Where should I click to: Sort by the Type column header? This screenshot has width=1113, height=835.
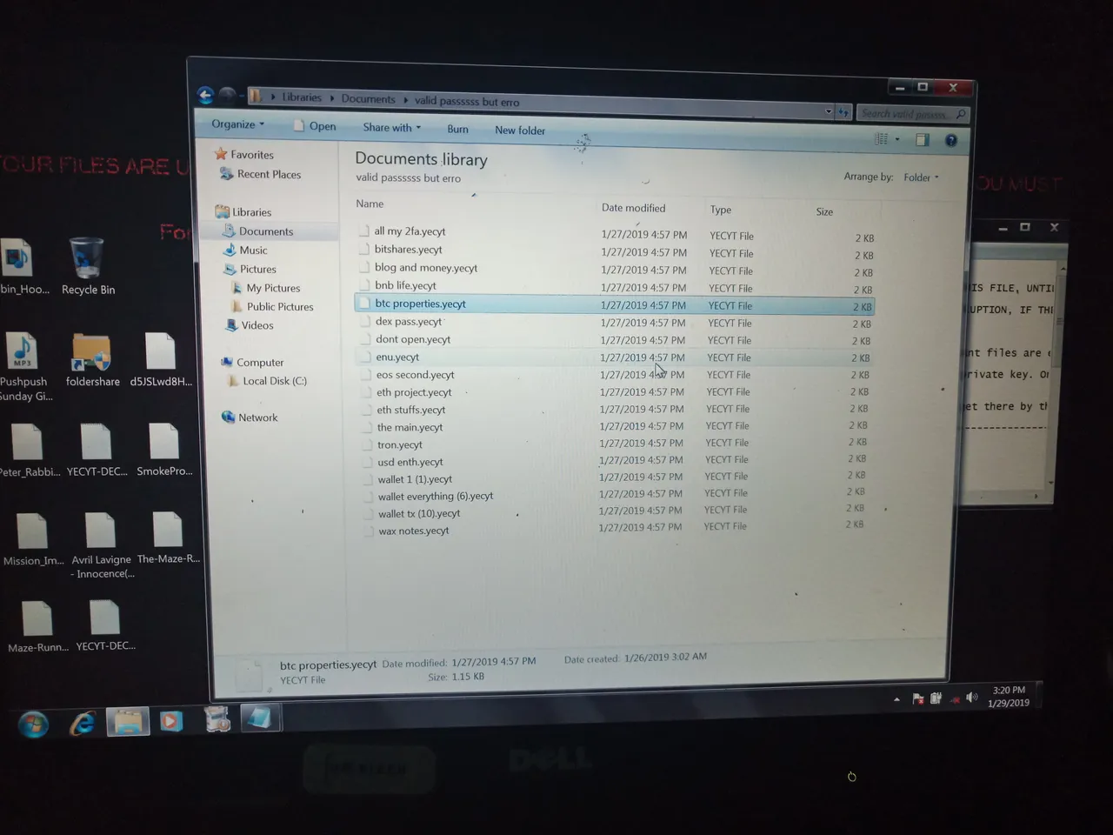[x=720, y=210]
